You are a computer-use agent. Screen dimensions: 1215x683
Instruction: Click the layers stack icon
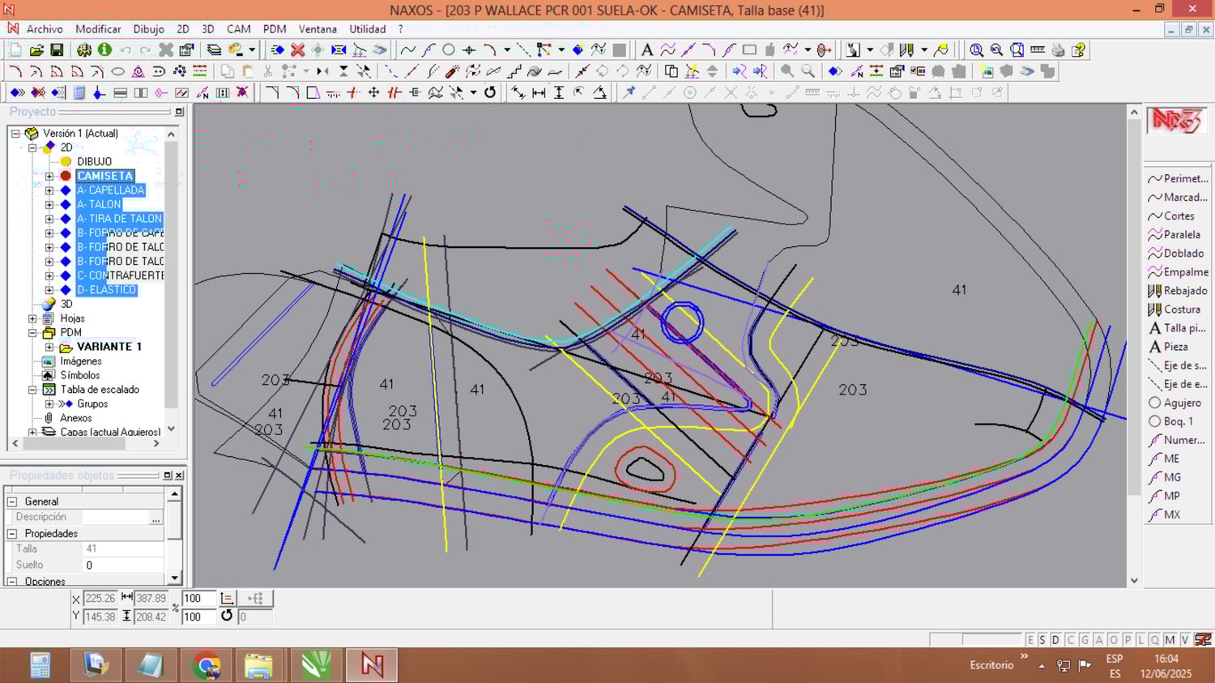point(214,50)
